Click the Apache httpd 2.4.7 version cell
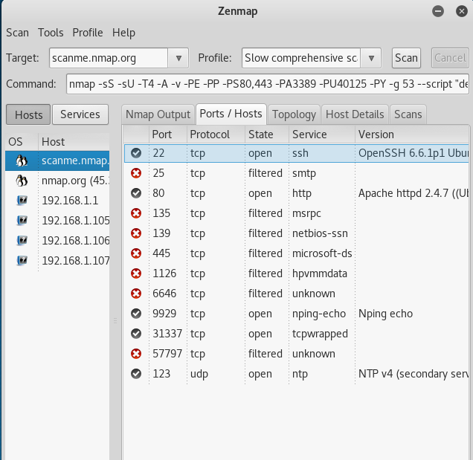This screenshot has height=460, width=473. (x=413, y=193)
